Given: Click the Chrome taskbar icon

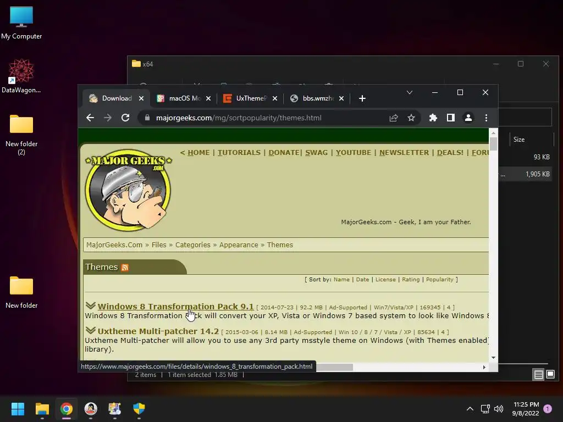Looking at the screenshot, I should [x=67, y=409].
